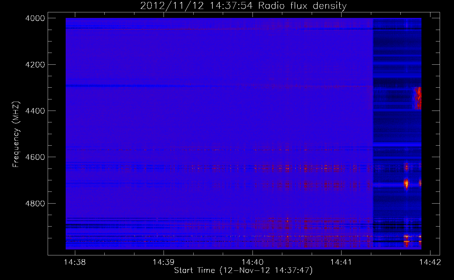The image size is (454, 280).
Task: Click the '14:39' time axis label
Action: click(x=164, y=262)
